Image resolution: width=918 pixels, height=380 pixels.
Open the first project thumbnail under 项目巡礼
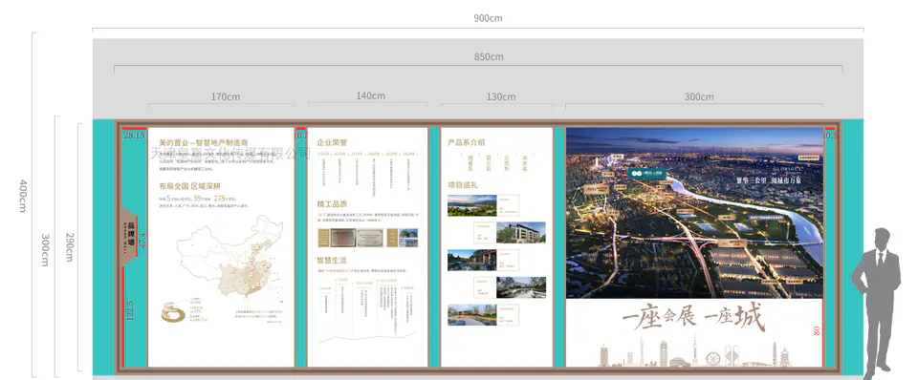tap(471, 206)
